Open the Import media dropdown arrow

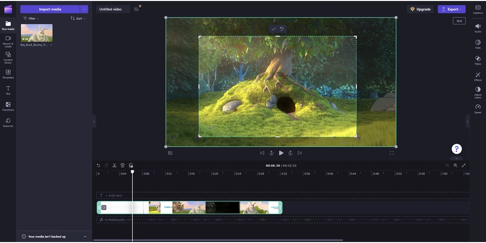tap(84, 9)
